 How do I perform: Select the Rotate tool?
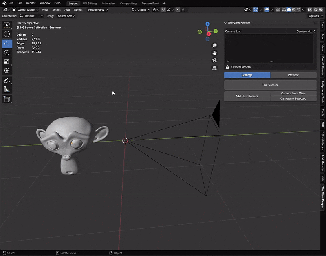click(x=7, y=53)
